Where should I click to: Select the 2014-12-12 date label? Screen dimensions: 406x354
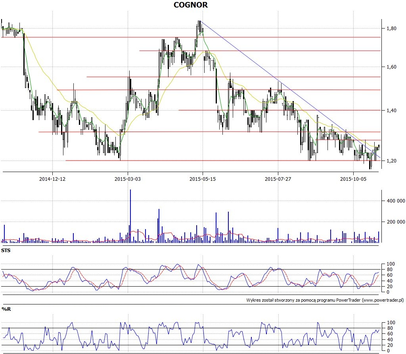point(52,179)
